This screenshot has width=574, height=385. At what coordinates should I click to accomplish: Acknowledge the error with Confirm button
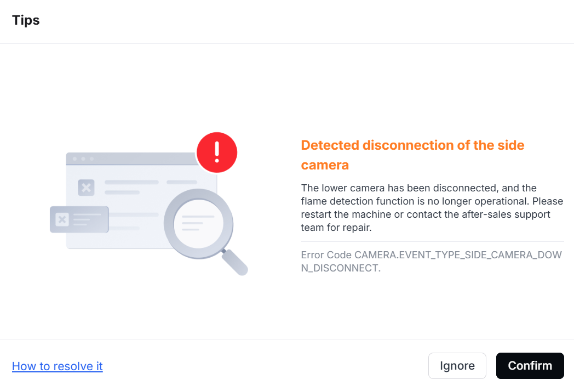pyautogui.click(x=530, y=366)
